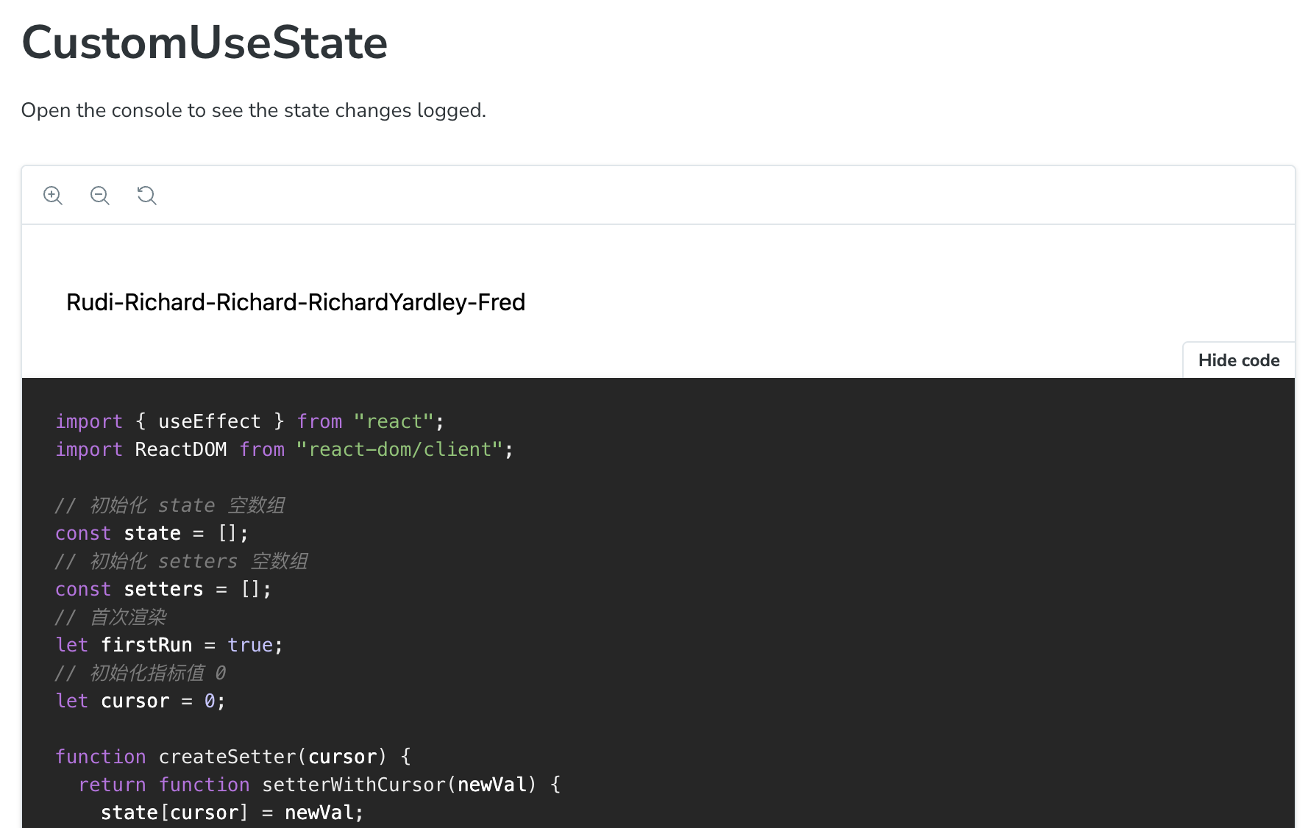
Task: Click the 'state[cursor] = newVal' line
Action: 232,813
